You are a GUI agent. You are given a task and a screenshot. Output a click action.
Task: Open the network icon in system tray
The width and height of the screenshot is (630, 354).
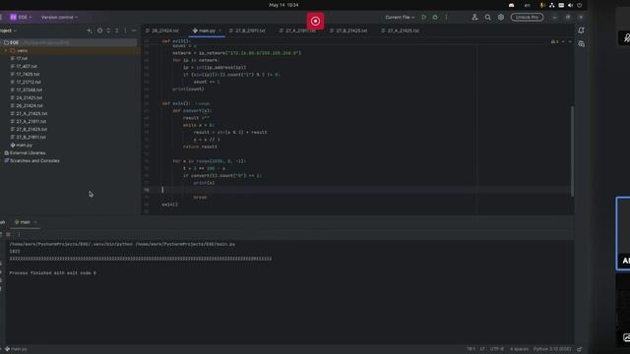(552, 5)
